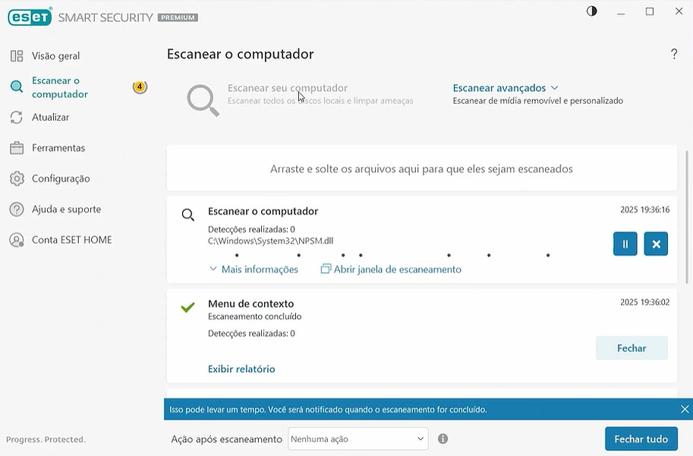Open Ferramentas in the sidebar

pyautogui.click(x=58, y=148)
